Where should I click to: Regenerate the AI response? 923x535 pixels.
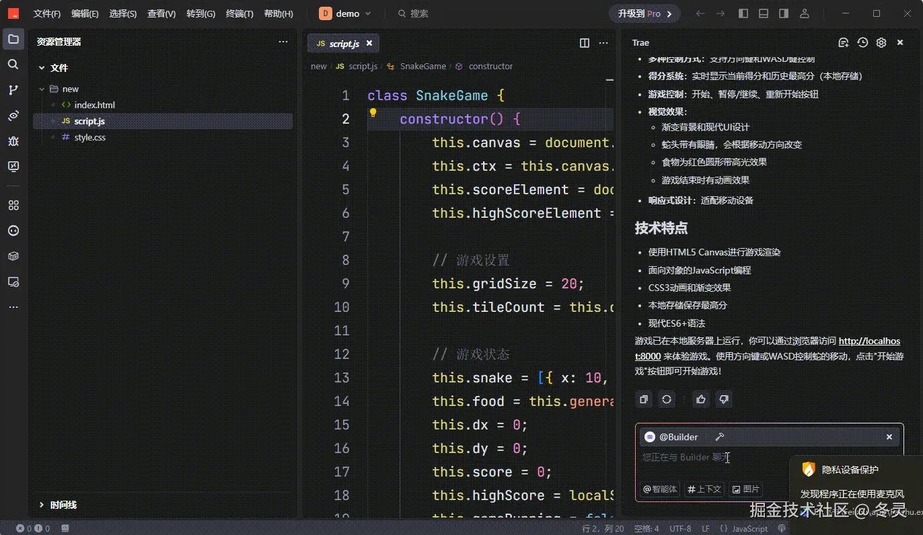click(x=667, y=399)
